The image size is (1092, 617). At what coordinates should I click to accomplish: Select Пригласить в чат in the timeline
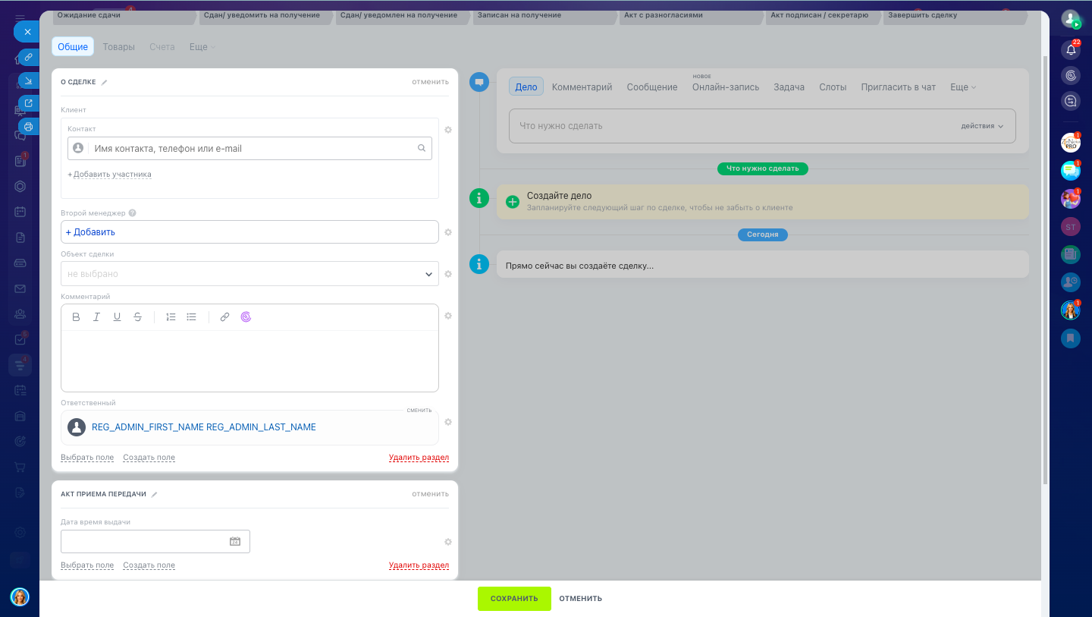[899, 87]
